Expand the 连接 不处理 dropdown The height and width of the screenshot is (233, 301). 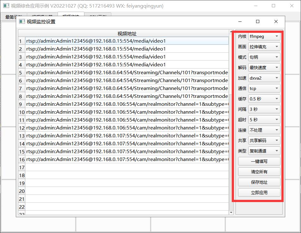click(x=264, y=130)
